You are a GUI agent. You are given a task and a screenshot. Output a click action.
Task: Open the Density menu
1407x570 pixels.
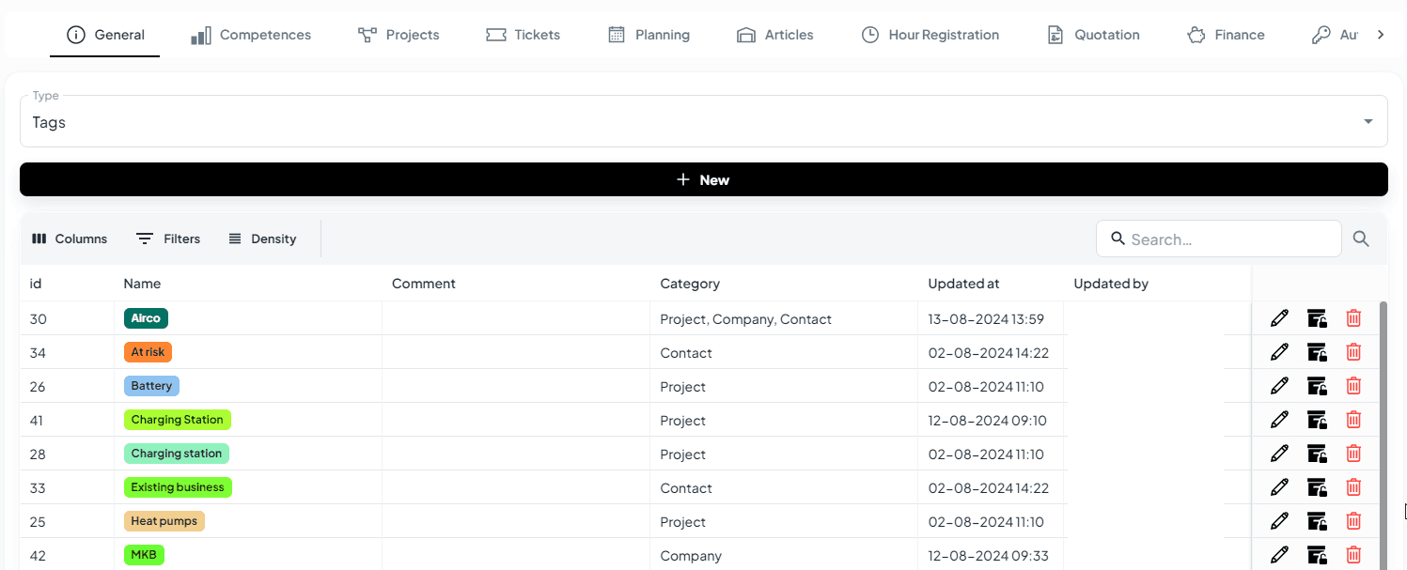pyautogui.click(x=262, y=239)
